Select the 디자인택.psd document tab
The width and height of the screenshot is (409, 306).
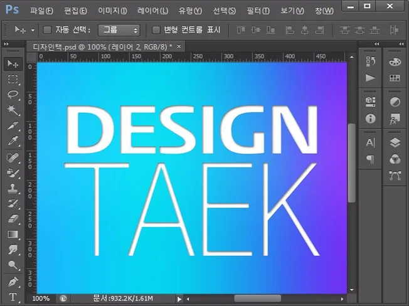tap(102, 47)
